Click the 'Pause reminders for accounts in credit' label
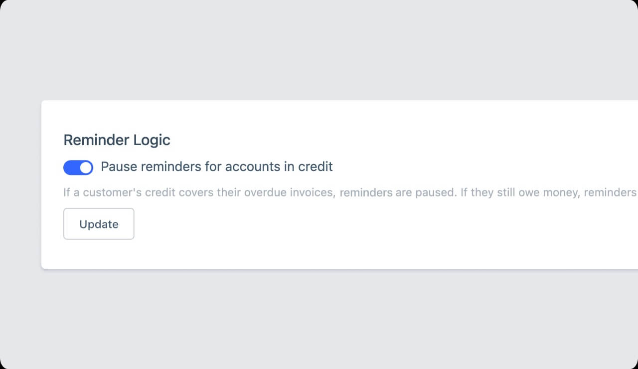Viewport: 638px width, 369px height. tap(216, 167)
